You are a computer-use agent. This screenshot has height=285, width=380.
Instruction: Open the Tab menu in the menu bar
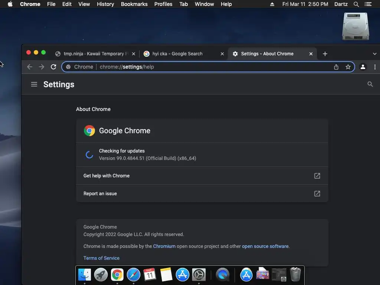point(183,4)
